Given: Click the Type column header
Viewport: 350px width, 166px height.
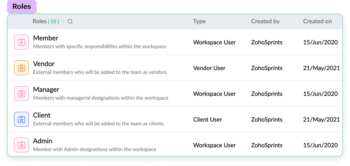Looking at the screenshot, I should 199,21.
